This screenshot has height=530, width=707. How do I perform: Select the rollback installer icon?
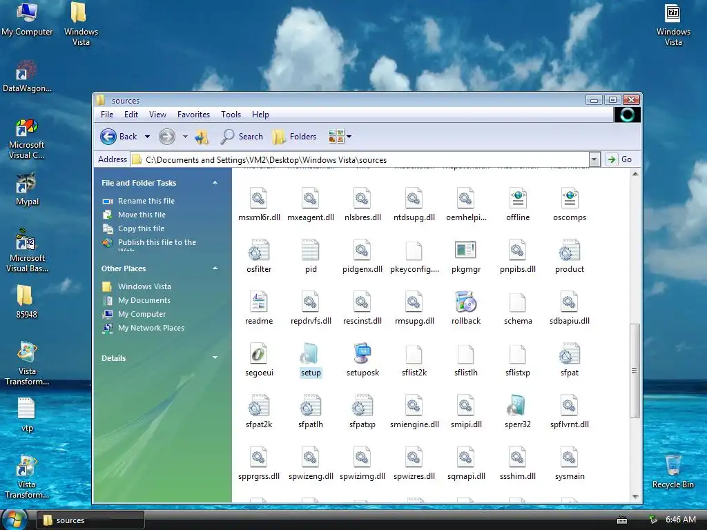(x=466, y=302)
